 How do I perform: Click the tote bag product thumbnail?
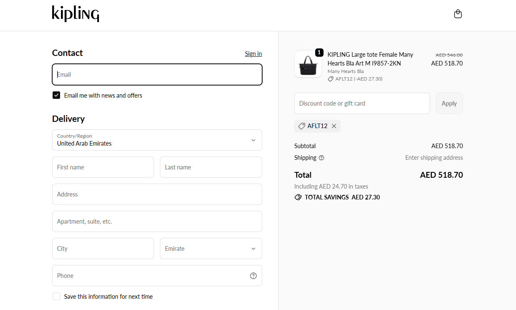click(x=308, y=64)
